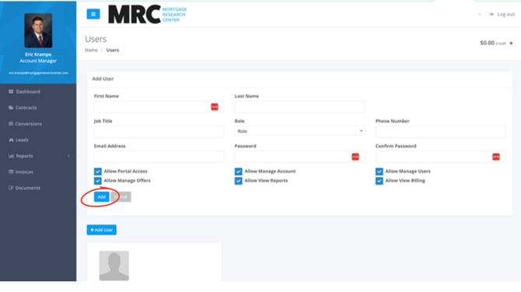Screen dimensions: 521x292
Task: Click Eric Krampe's profile photo
Action: point(38,30)
